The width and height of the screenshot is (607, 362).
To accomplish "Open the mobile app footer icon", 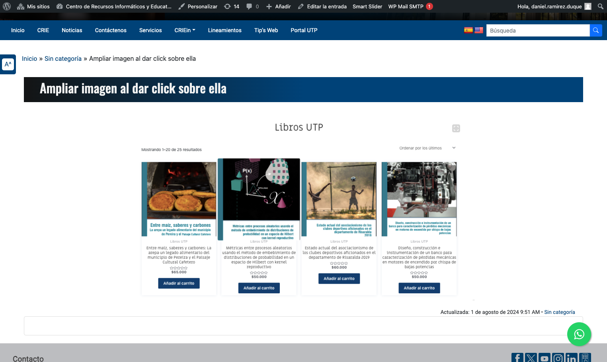I will (585, 358).
